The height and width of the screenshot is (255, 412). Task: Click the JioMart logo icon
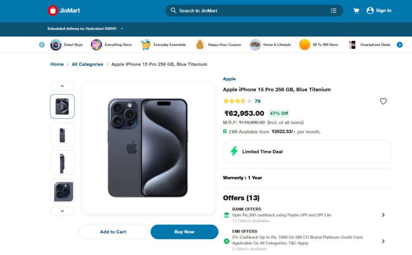click(53, 10)
